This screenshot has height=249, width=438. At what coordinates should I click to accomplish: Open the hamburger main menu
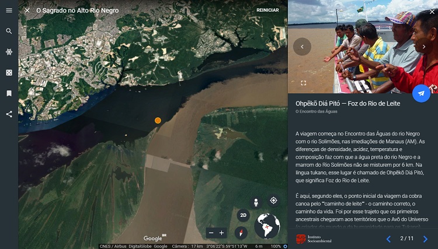pyautogui.click(x=9, y=10)
